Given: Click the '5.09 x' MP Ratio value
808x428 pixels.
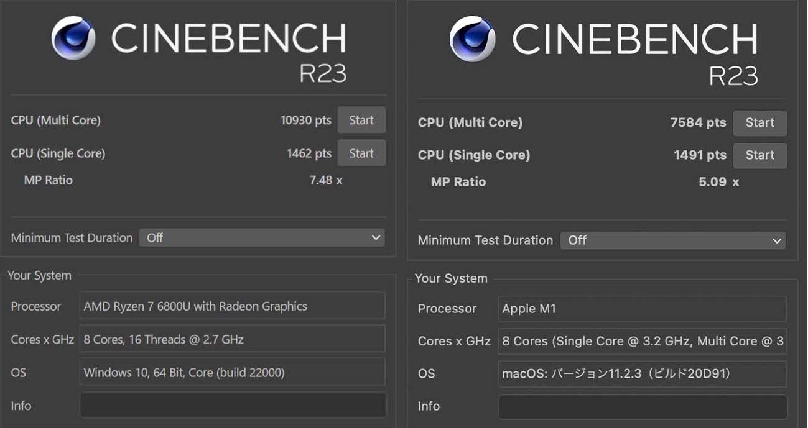Looking at the screenshot, I should click(718, 182).
